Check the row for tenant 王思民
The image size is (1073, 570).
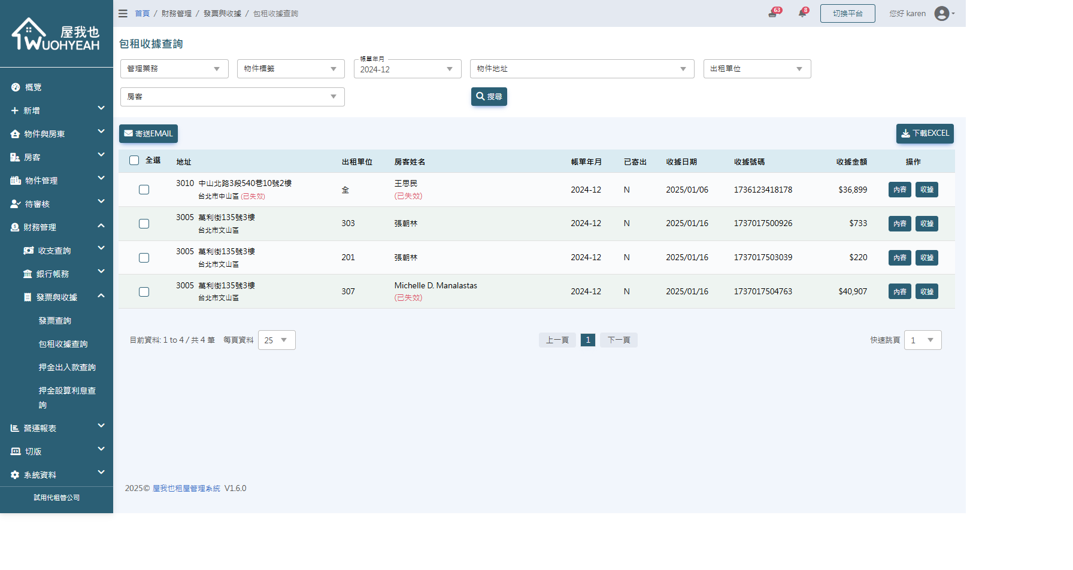(x=144, y=190)
